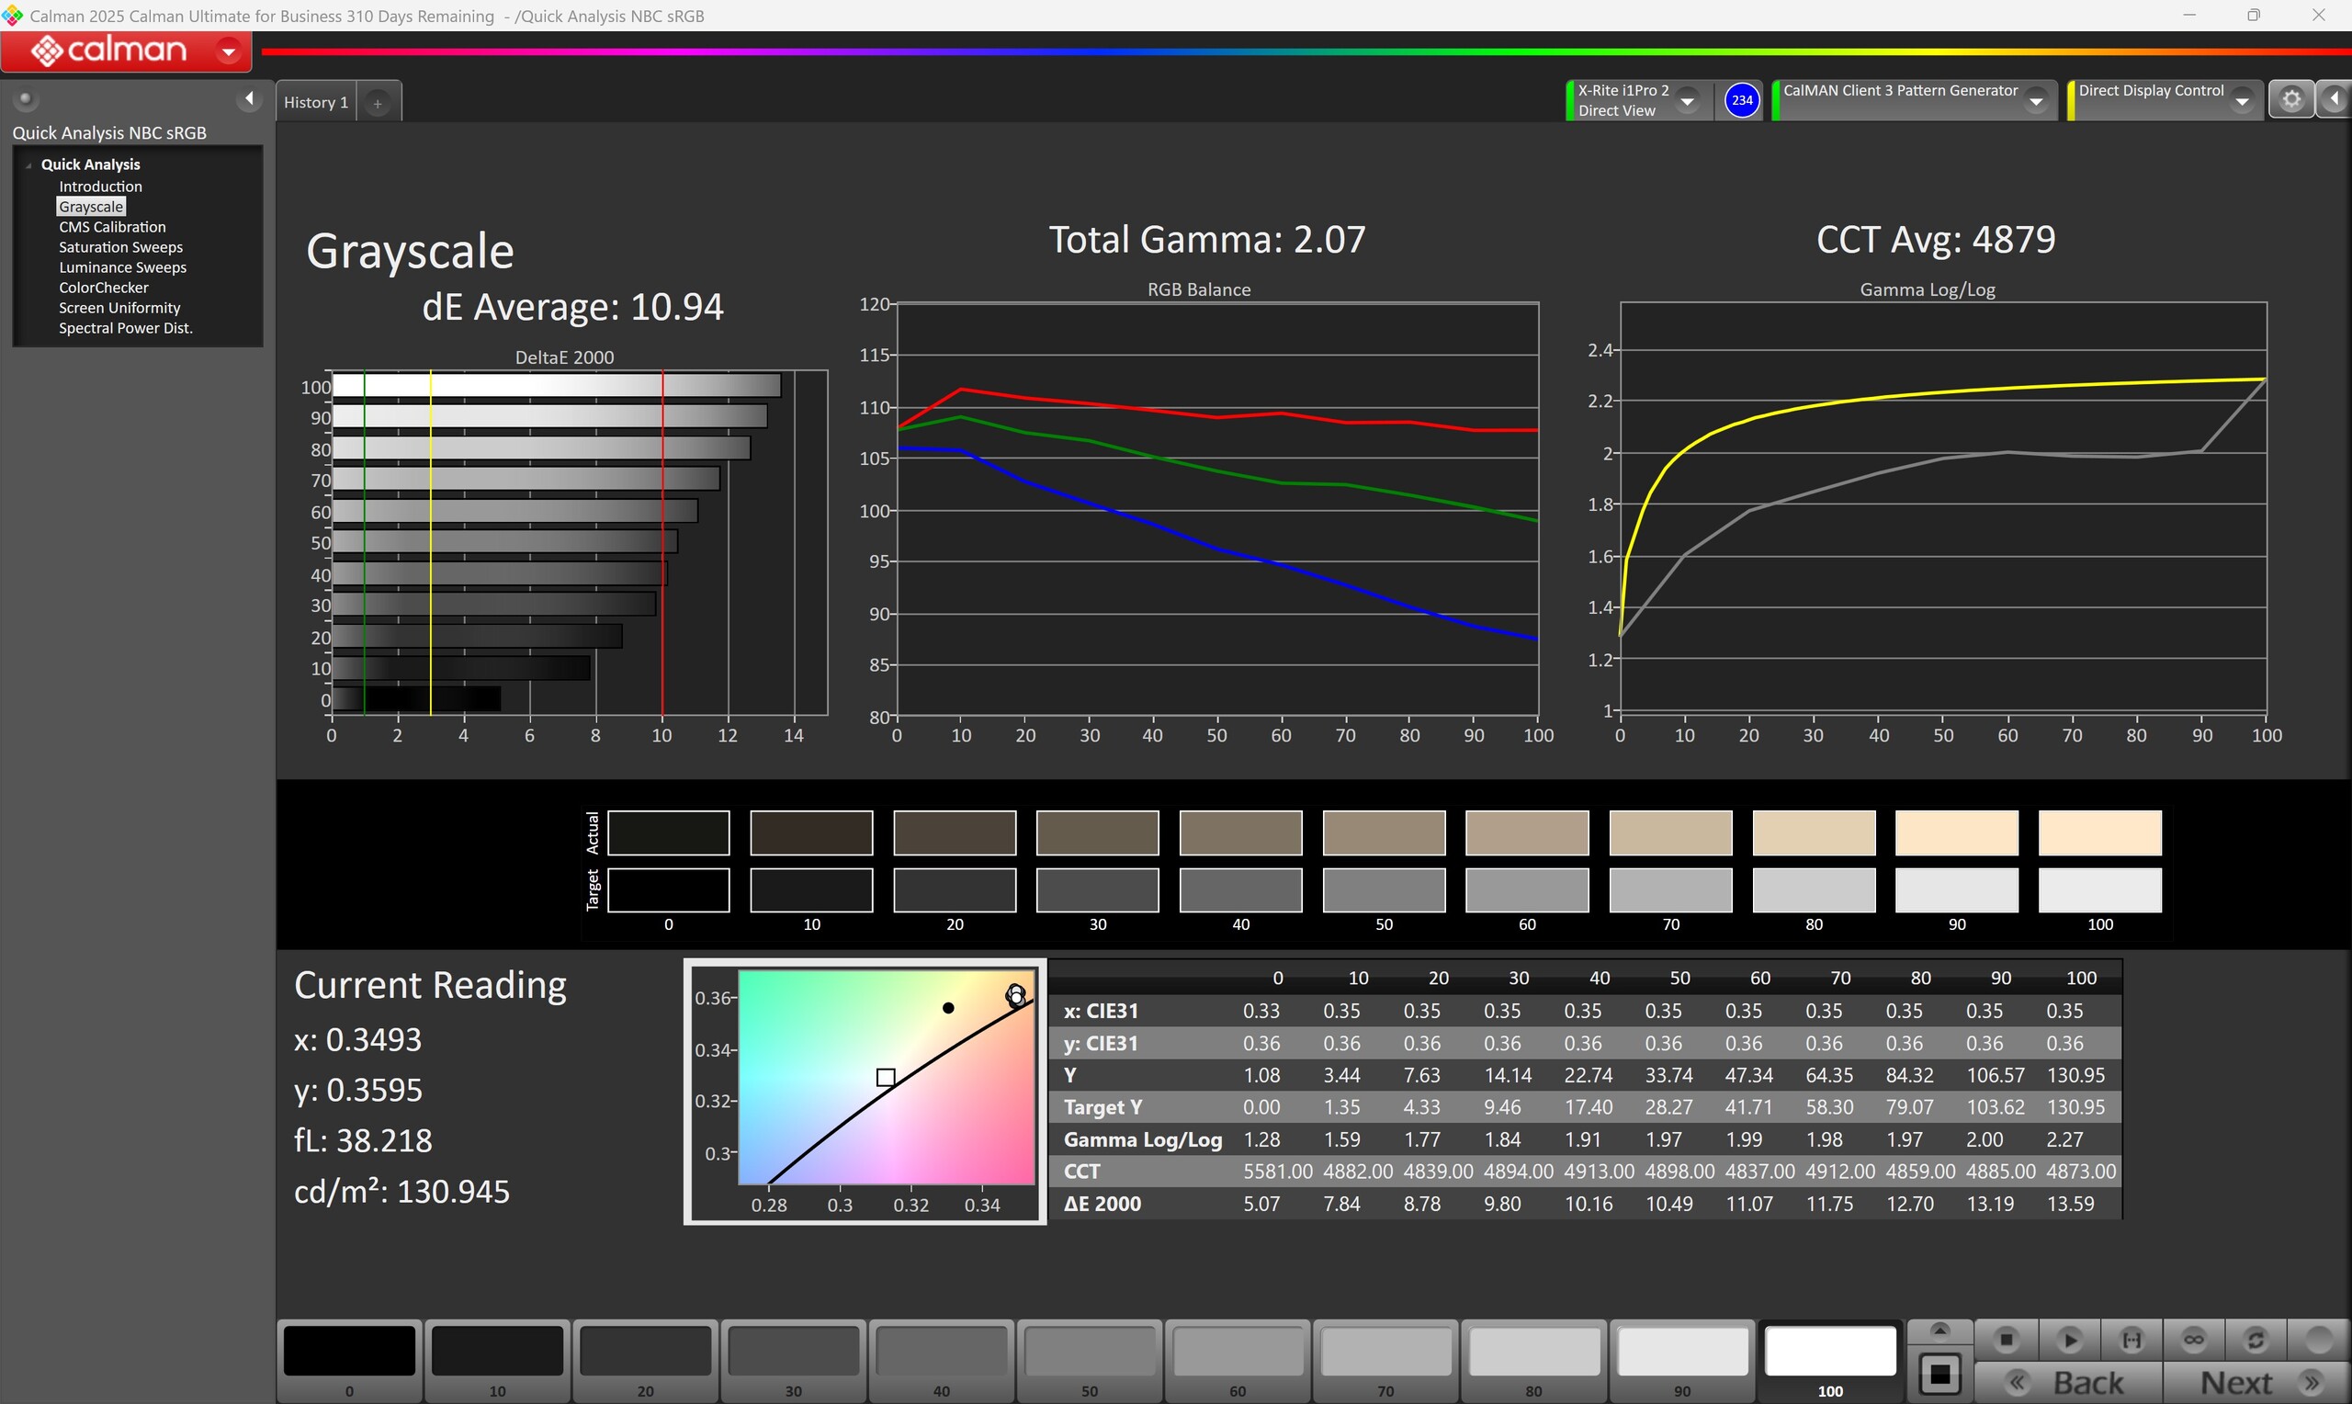
Task: Toggle the right side panel arrow
Action: 2334,99
